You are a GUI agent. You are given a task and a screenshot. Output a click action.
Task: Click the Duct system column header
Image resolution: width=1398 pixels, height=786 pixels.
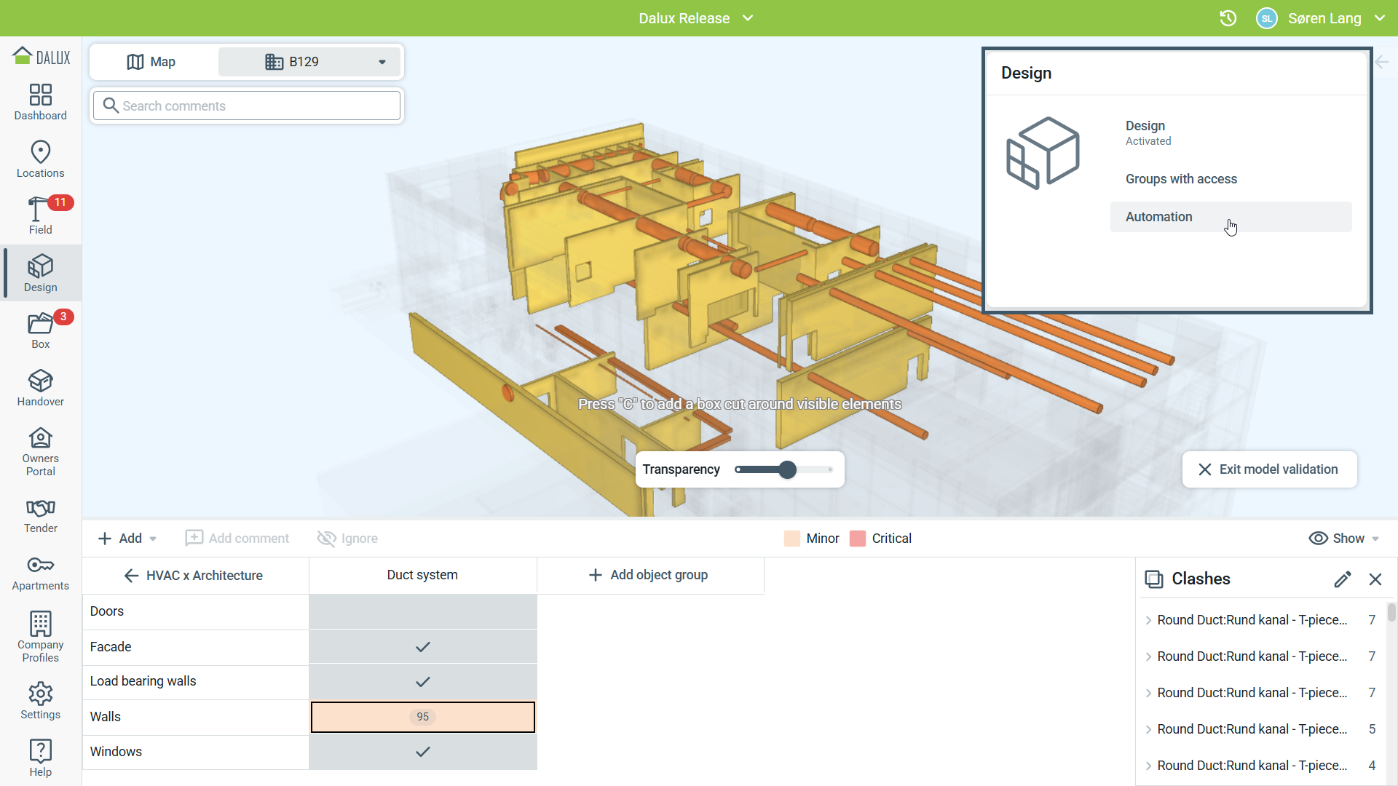pos(422,575)
